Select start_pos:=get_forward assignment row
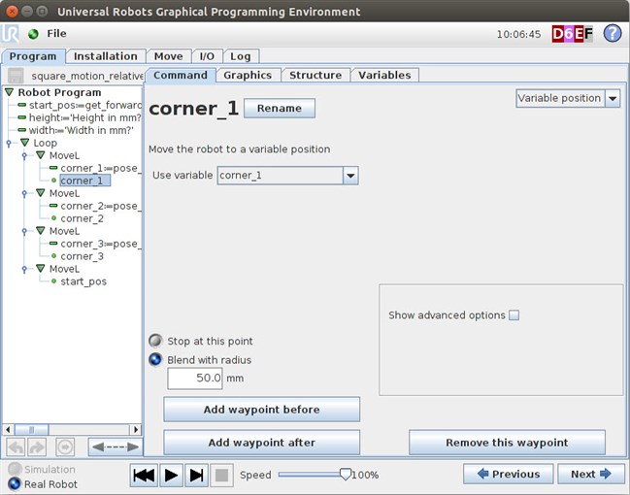The image size is (630, 495). (x=80, y=105)
